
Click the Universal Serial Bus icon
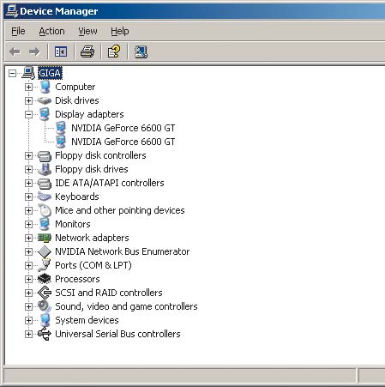(45, 334)
